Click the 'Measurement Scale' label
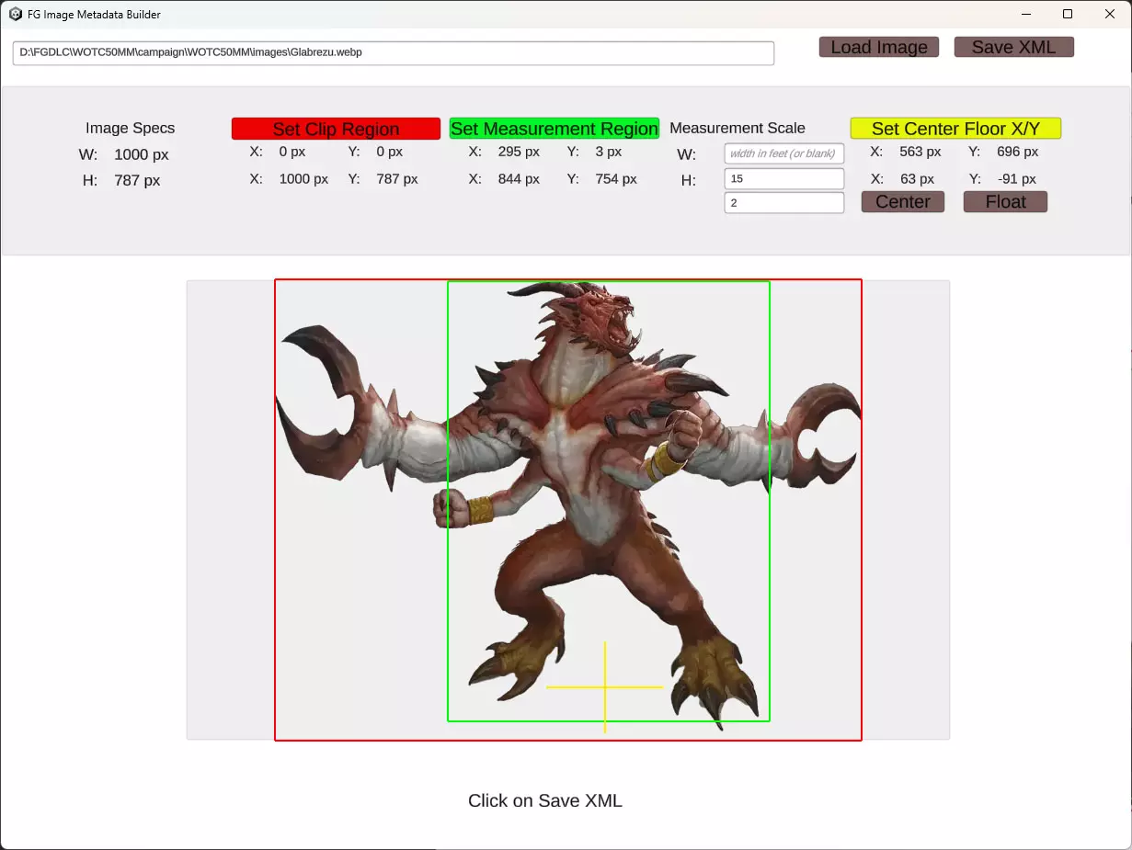The width and height of the screenshot is (1132, 850). tap(738, 129)
